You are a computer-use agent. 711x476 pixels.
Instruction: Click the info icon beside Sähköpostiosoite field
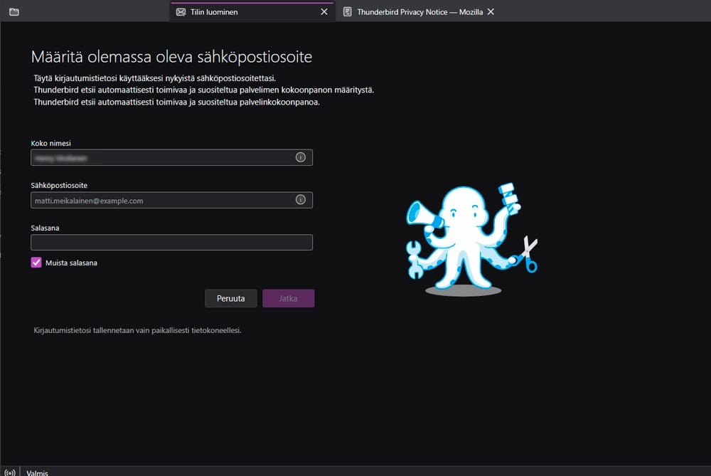pos(299,199)
